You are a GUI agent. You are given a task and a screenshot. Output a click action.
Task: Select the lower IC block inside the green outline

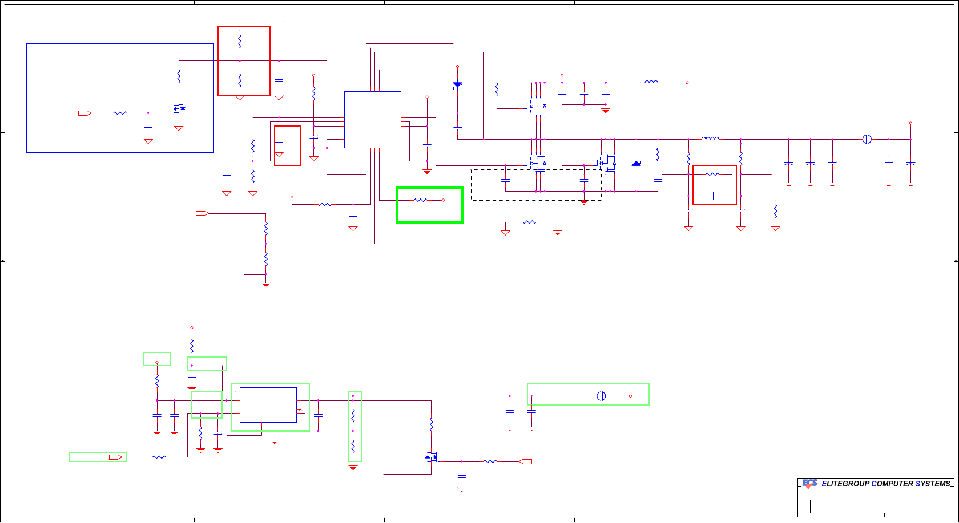(268, 405)
